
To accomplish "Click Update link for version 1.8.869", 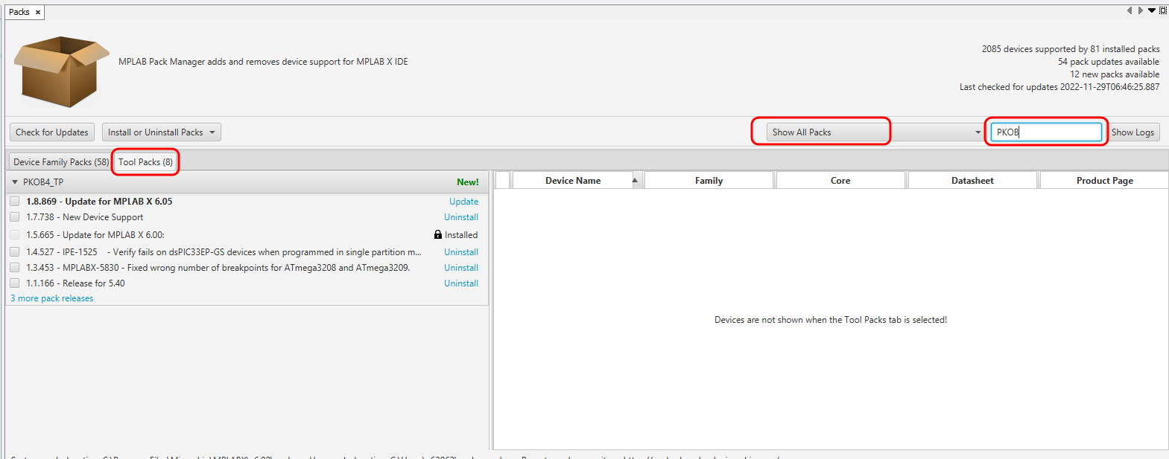I will pos(463,202).
